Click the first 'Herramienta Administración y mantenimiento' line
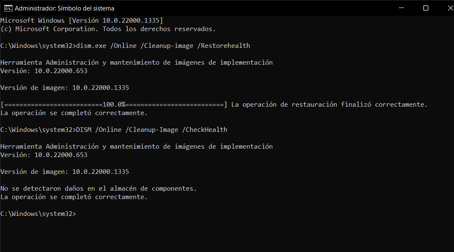The height and width of the screenshot is (252, 454). [x=136, y=63]
